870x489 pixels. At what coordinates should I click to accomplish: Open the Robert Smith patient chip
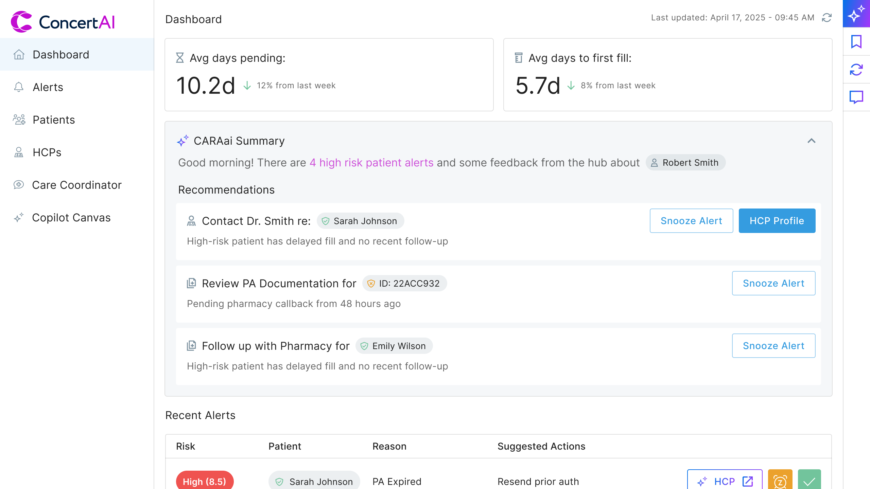[x=685, y=163]
